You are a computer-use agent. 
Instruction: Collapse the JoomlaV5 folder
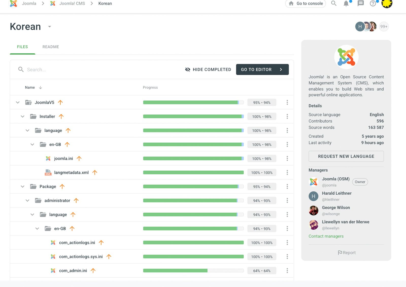[18, 102]
